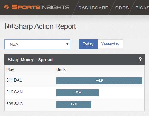This screenshot has height=116, width=149.
Task: Select the 509 SAC play row
Action: [74, 104]
